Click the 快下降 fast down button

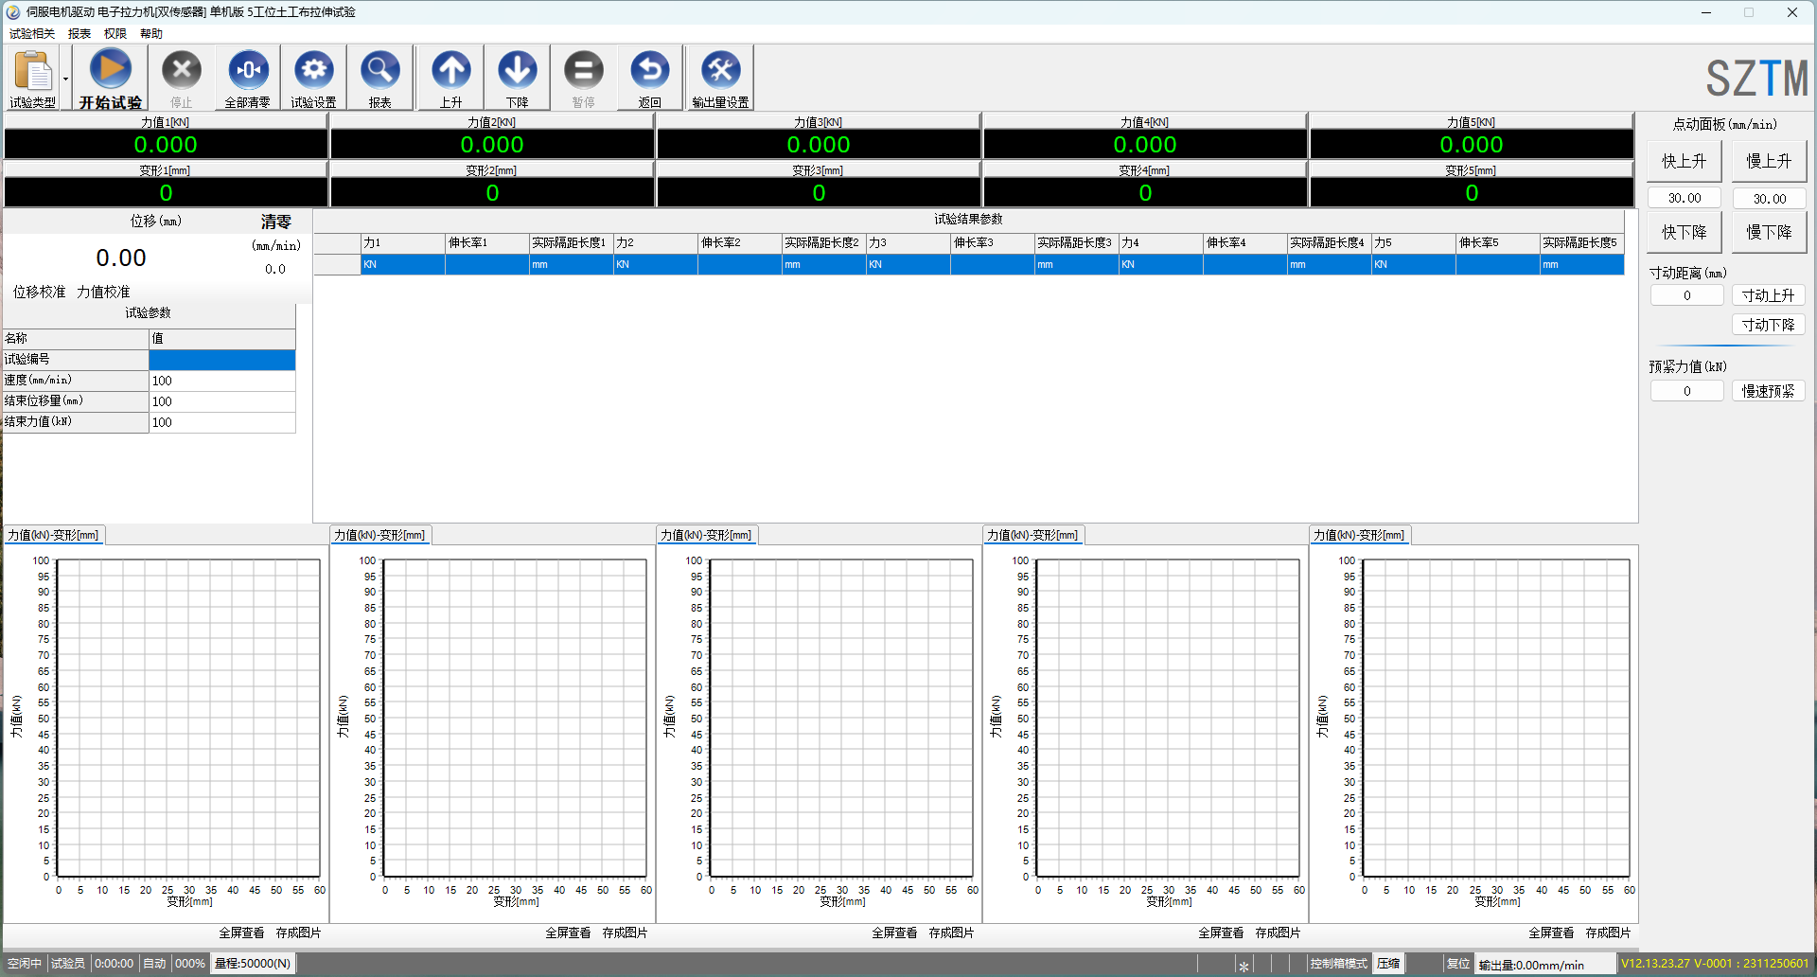pyautogui.click(x=1685, y=232)
